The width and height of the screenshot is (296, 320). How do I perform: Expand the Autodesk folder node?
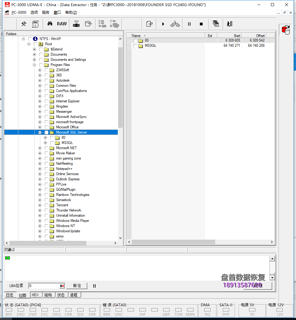[40, 81]
